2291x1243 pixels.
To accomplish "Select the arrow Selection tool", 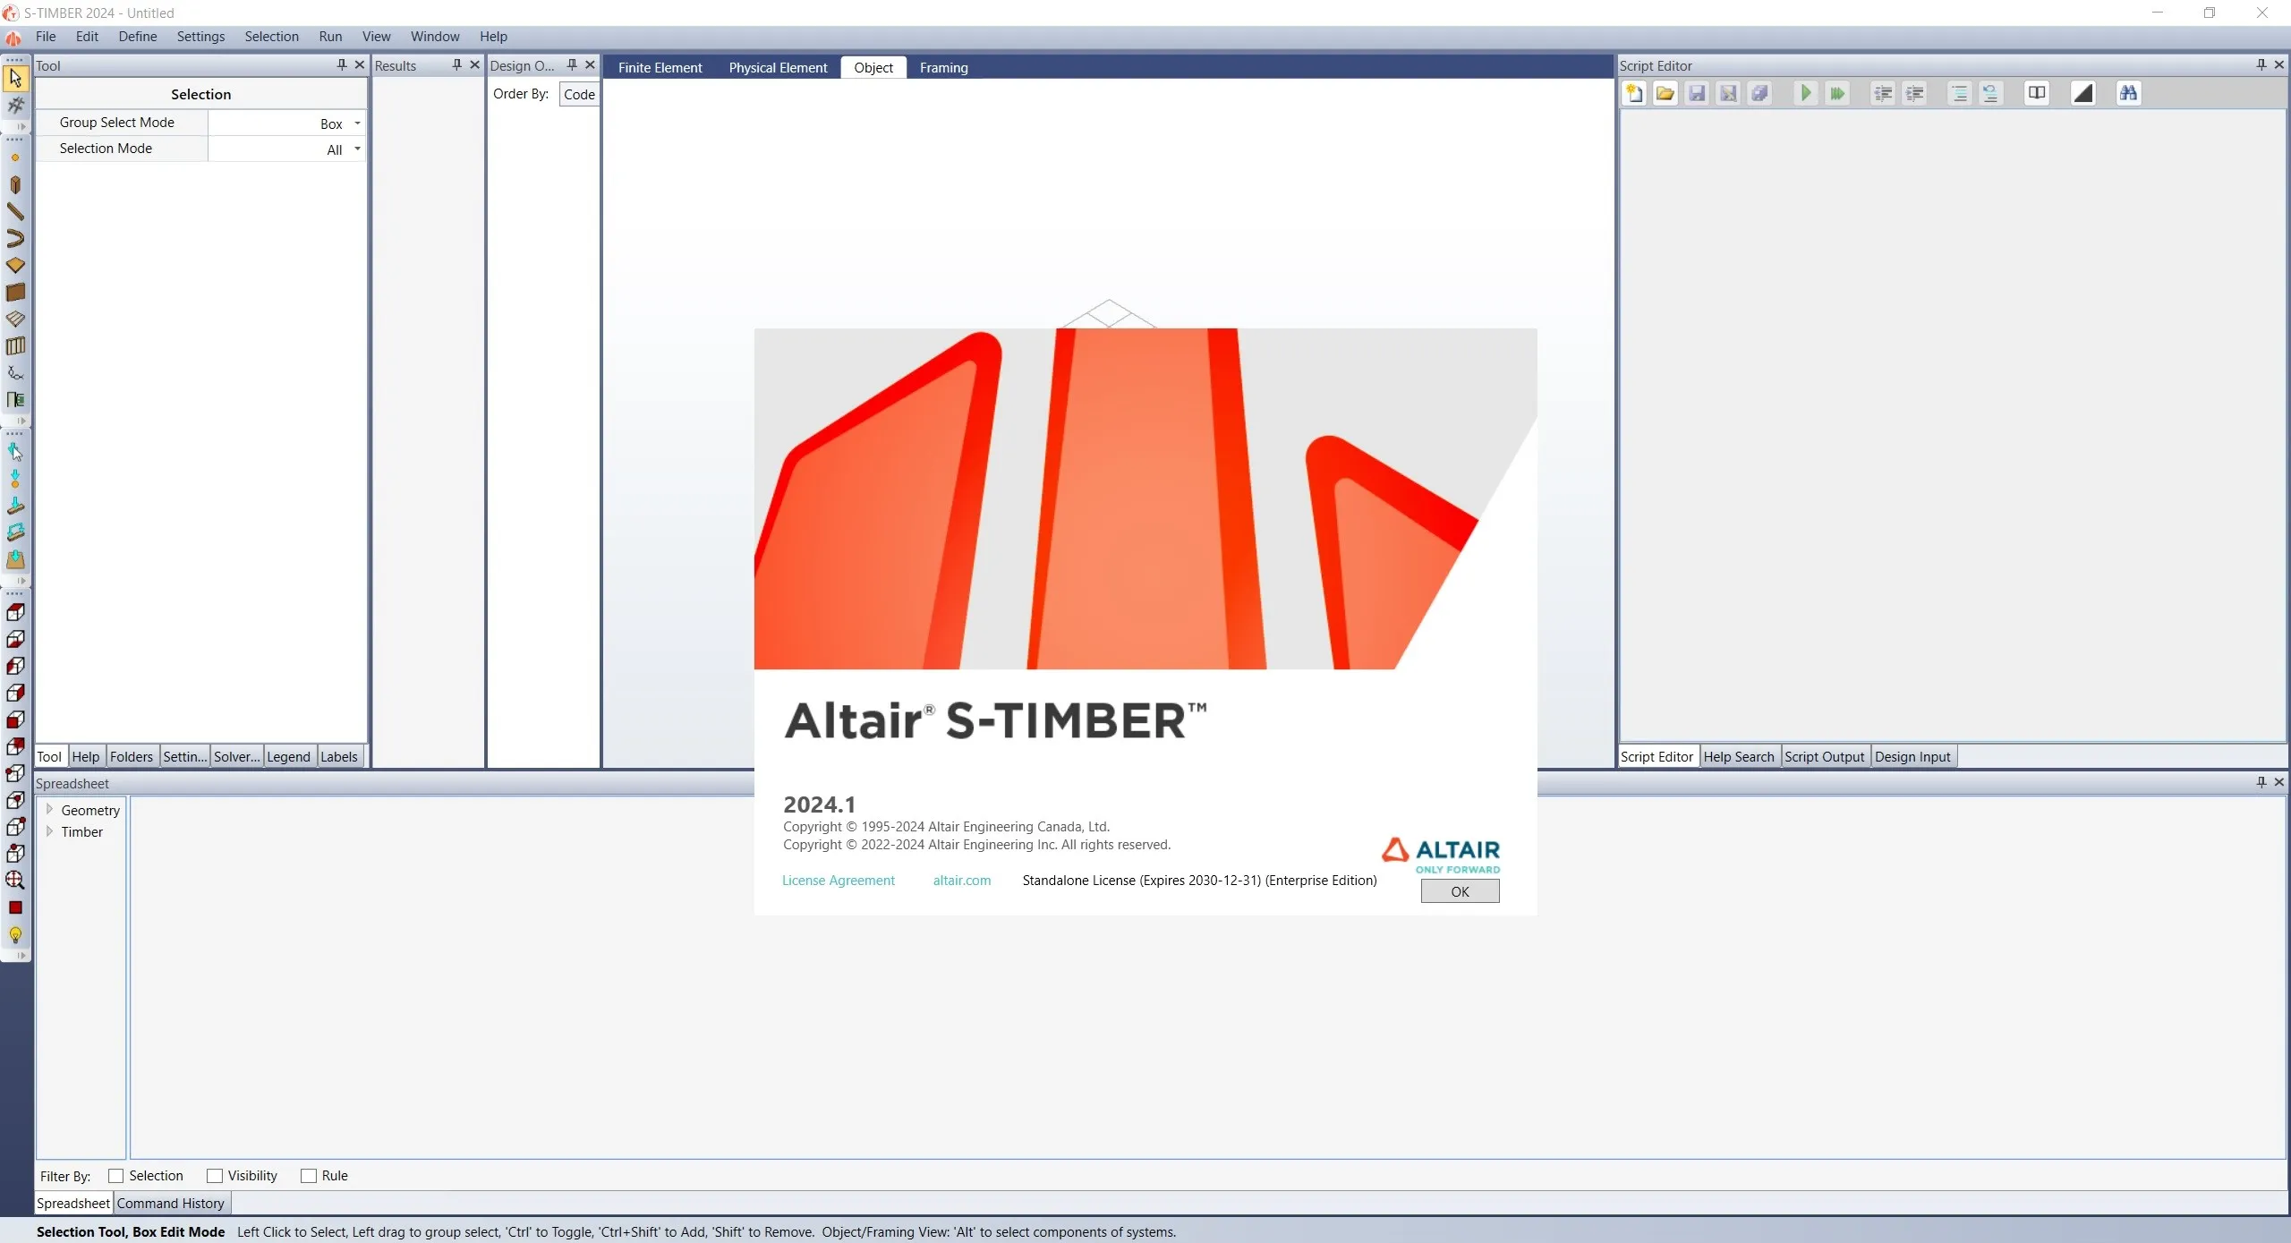I will 15,79.
